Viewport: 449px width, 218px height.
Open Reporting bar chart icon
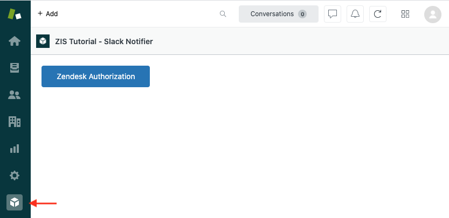(15, 149)
